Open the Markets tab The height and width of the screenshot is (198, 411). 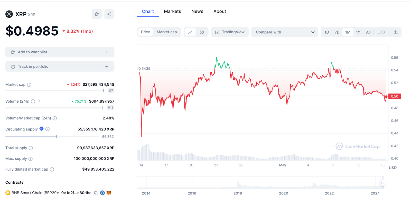pos(173,11)
